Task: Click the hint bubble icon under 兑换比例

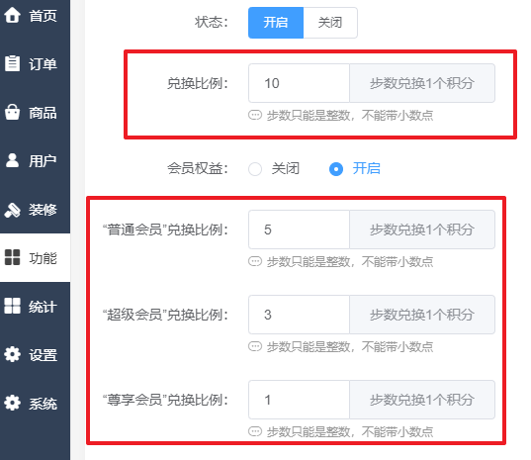Action: 255,115
